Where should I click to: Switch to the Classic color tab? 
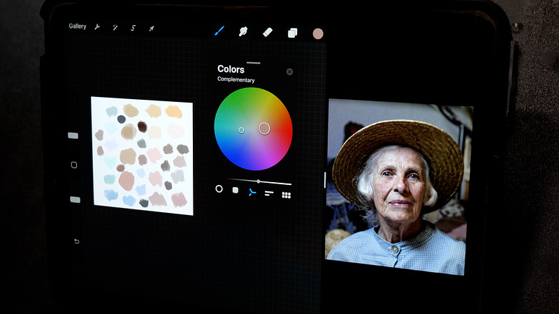pyautogui.click(x=235, y=190)
